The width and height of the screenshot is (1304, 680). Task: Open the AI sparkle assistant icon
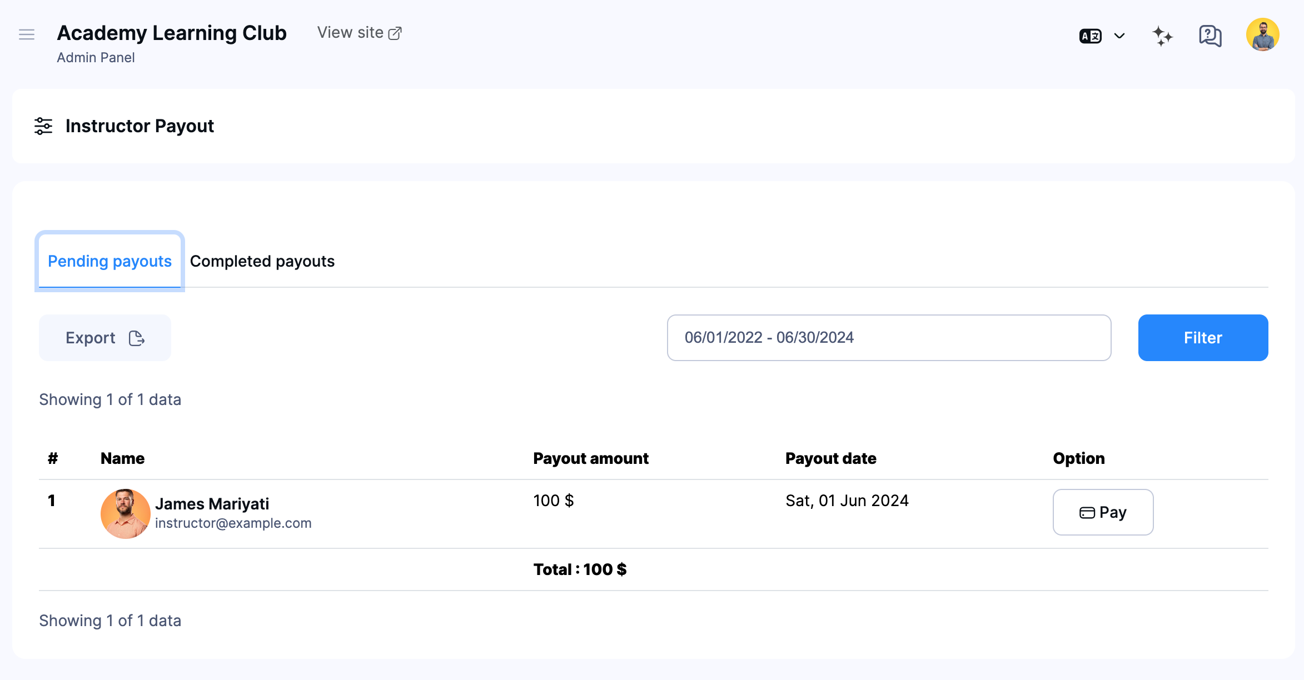coord(1162,36)
